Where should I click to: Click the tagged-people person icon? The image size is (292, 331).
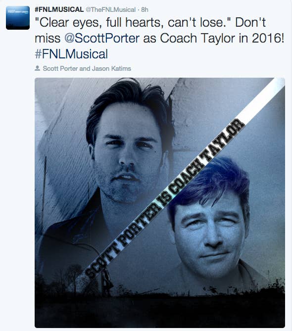[x=38, y=68]
